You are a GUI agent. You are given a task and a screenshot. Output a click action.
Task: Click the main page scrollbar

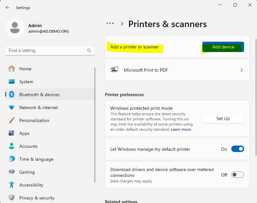(x=256, y=97)
